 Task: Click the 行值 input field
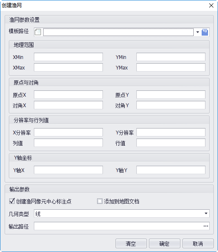click(171, 143)
